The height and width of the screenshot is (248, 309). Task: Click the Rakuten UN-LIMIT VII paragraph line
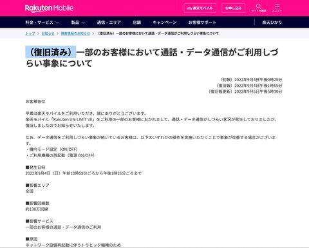tap(151, 119)
